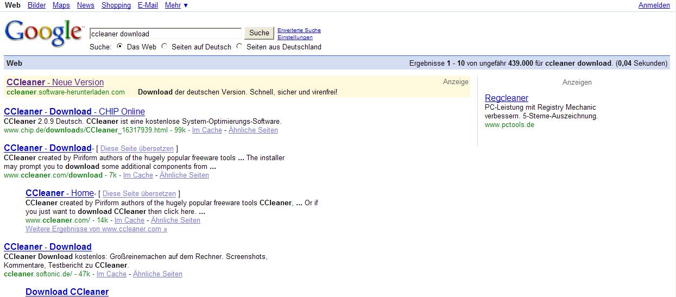Go to Maps in top navigation
The image size is (676, 297).
click(x=61, y=5)
